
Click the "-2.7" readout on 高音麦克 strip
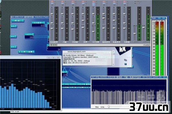click(x=103, y=26)
